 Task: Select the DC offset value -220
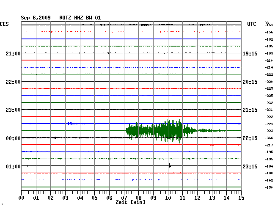pos(269,82)
